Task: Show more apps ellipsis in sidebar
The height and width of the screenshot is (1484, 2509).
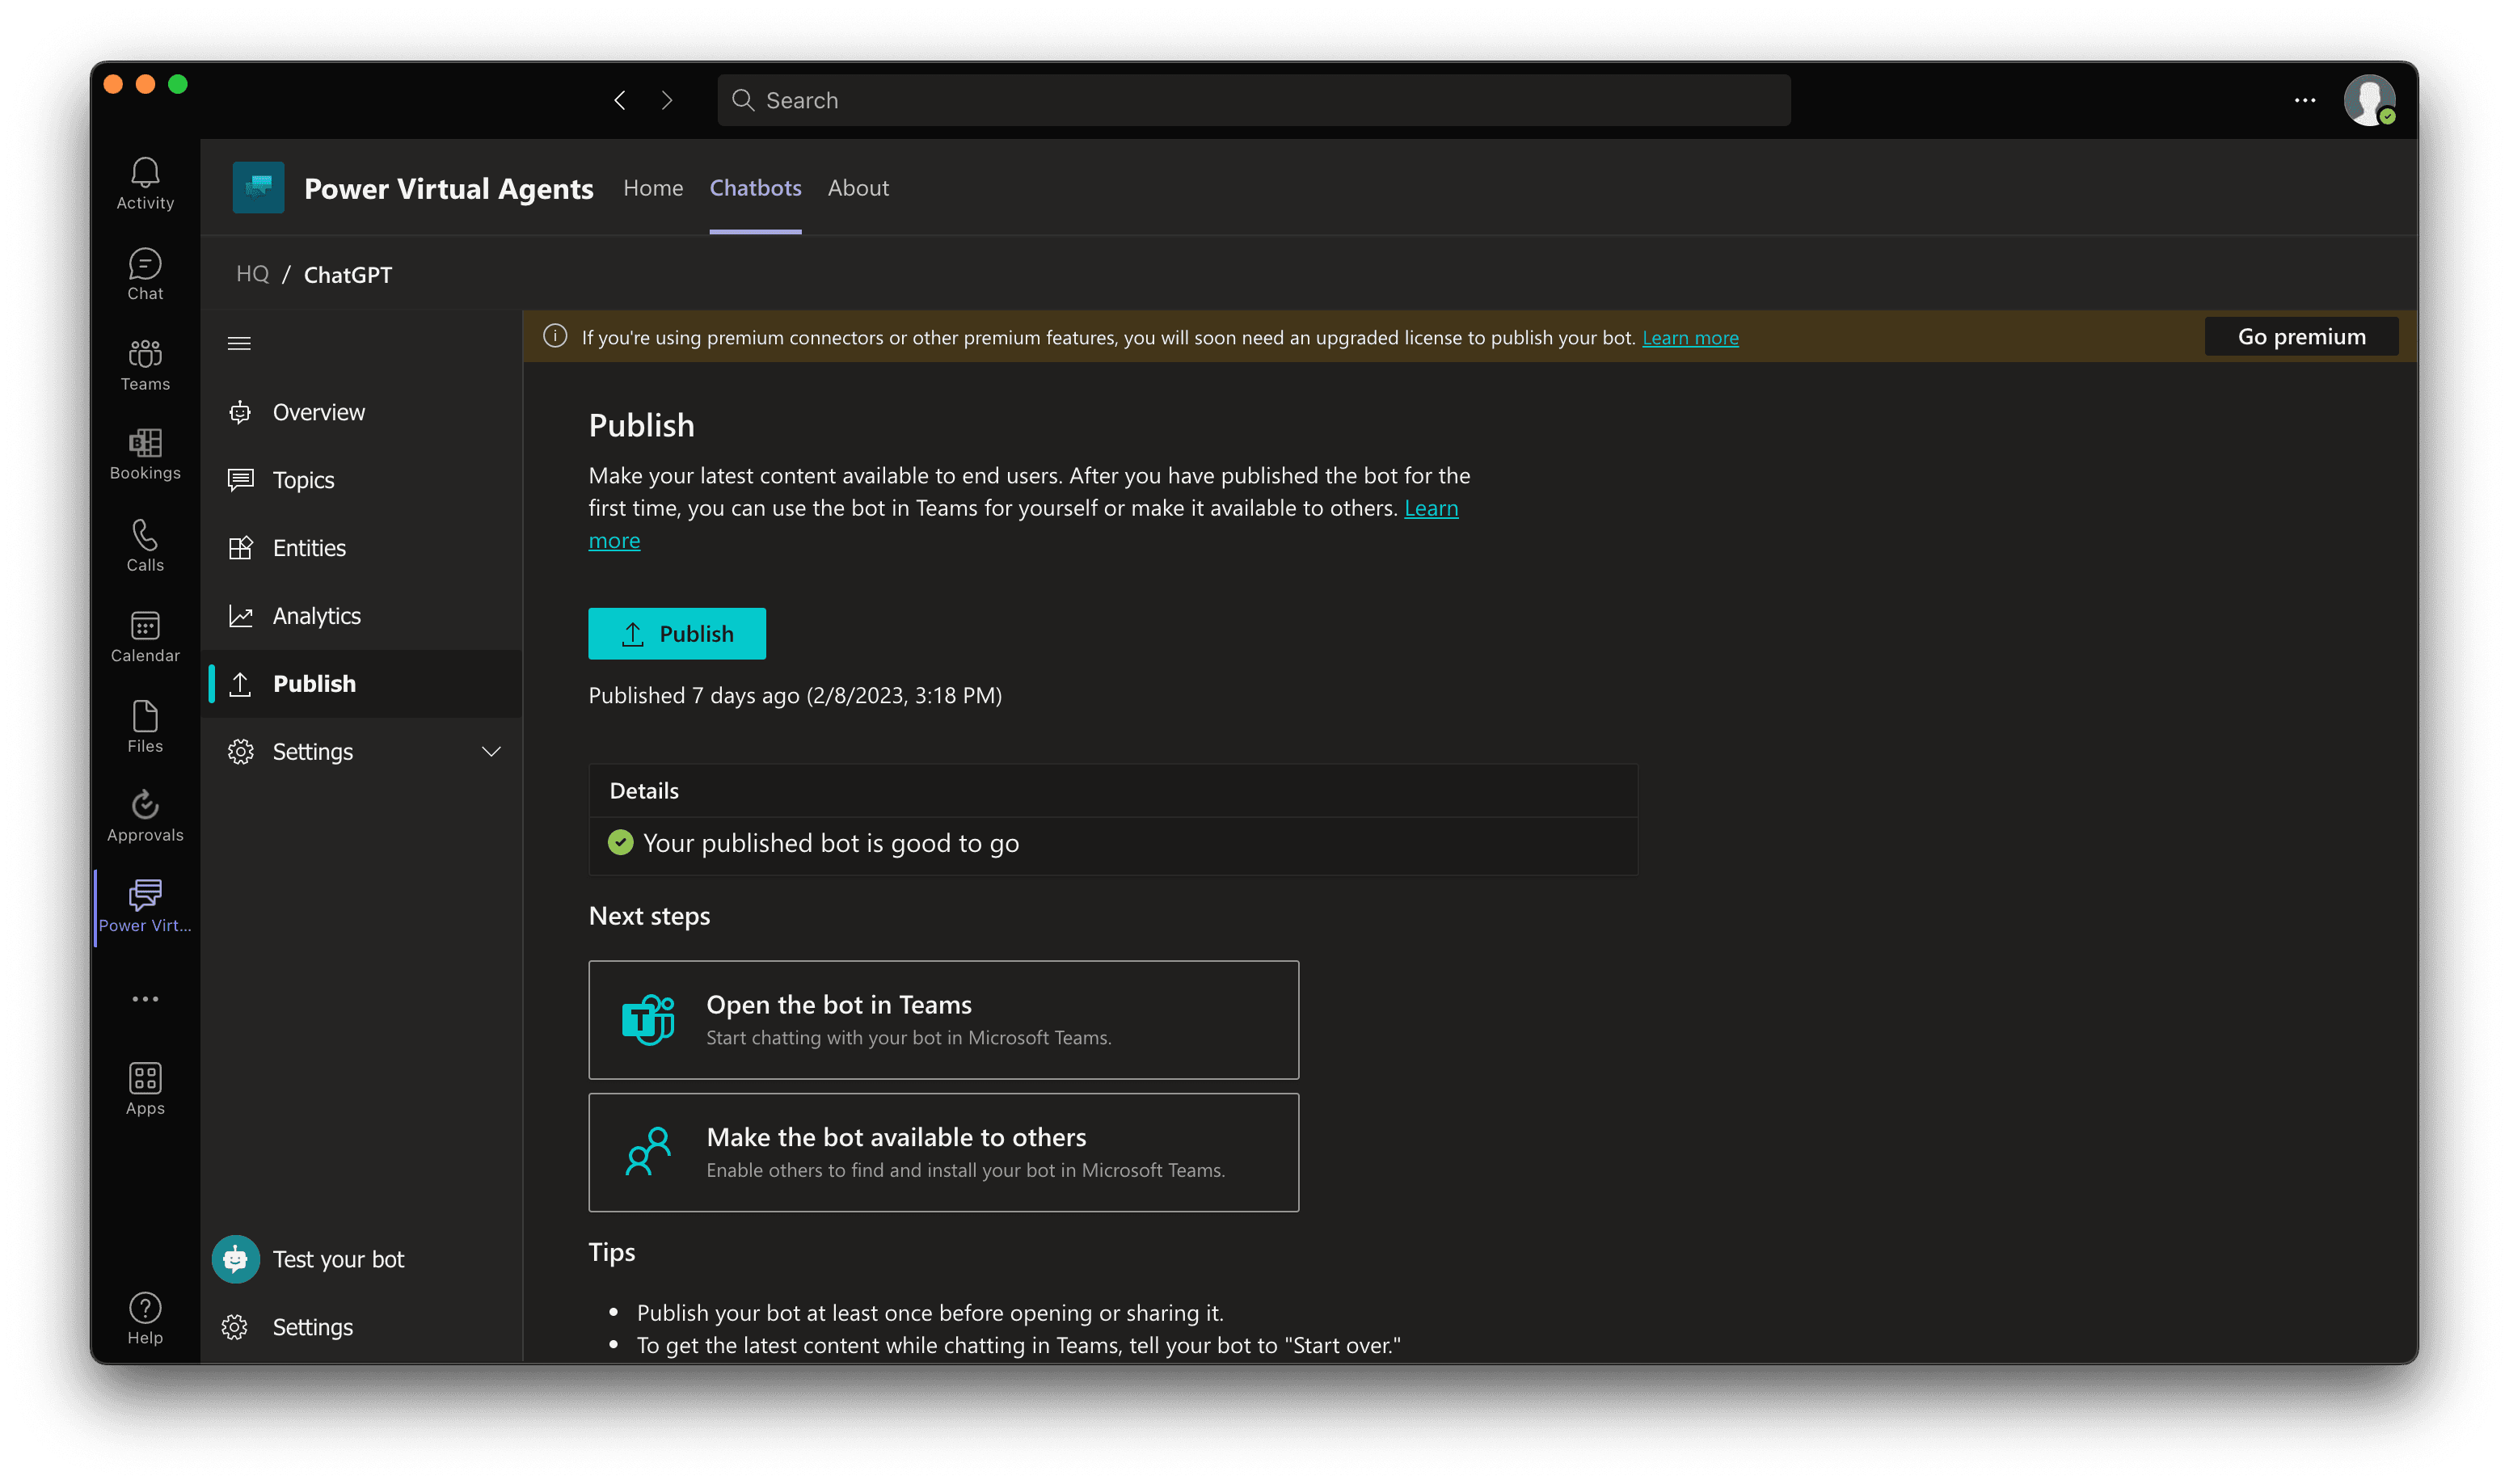Action: click(145, 998)
